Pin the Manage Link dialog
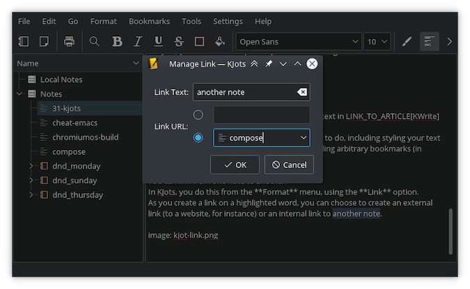470x289 pixels. click(x=269, y=63)
